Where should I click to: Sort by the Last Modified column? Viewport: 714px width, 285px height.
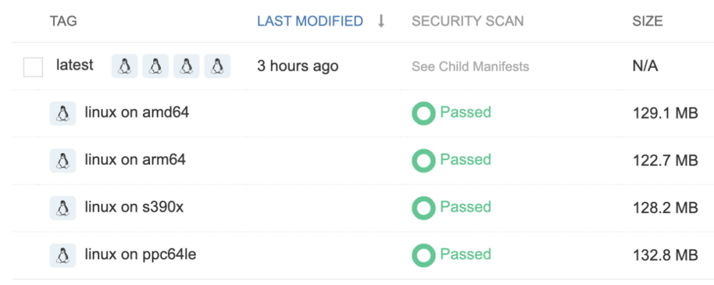[310, 21]
